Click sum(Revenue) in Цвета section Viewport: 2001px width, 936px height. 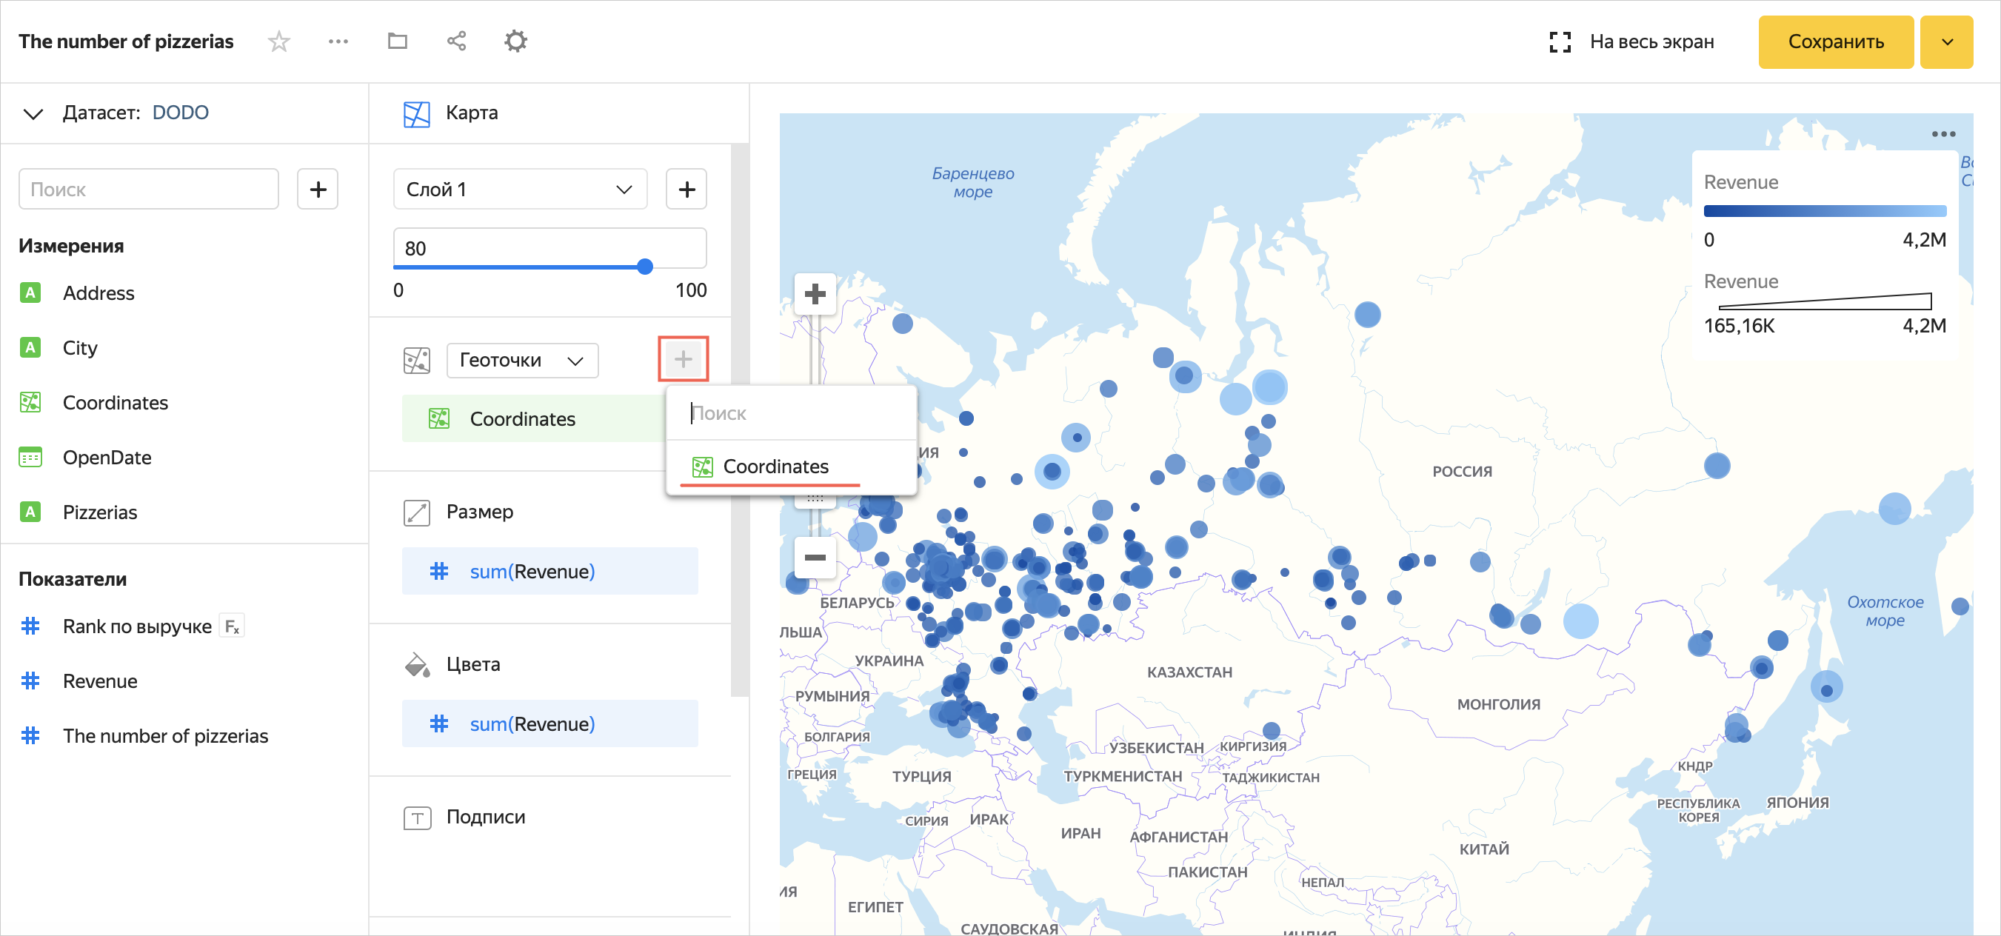click(550, 724)
